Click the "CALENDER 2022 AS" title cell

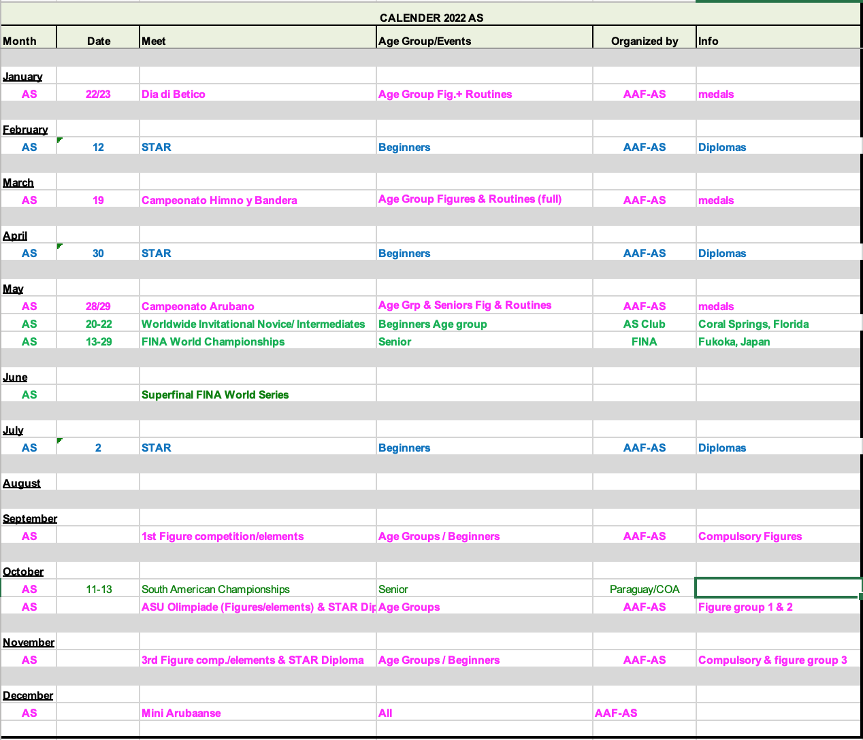(x=431, y=18)
